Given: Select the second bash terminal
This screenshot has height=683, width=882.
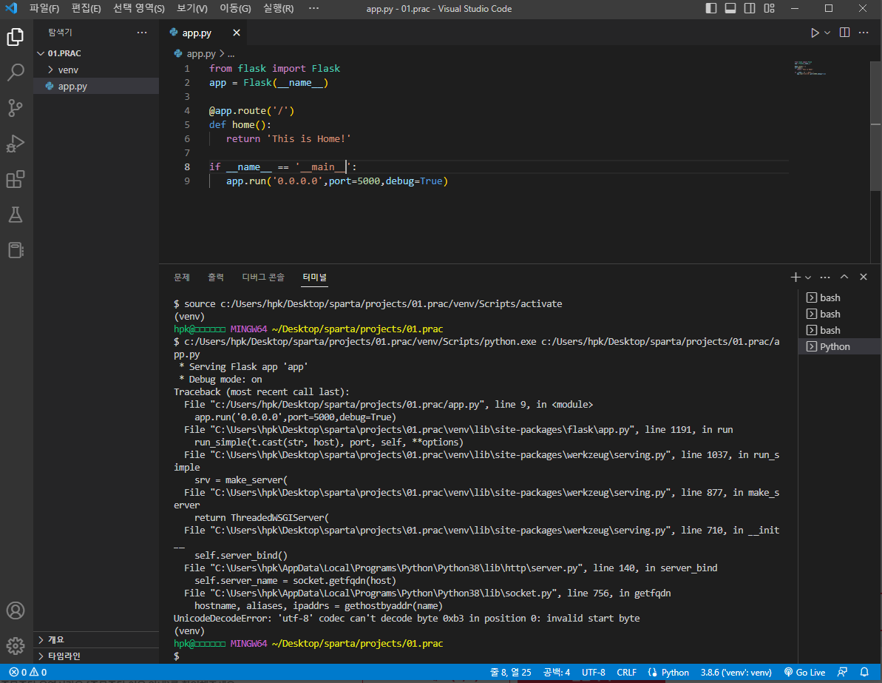Looking at the screenshot, I should [x=839, y=314].
